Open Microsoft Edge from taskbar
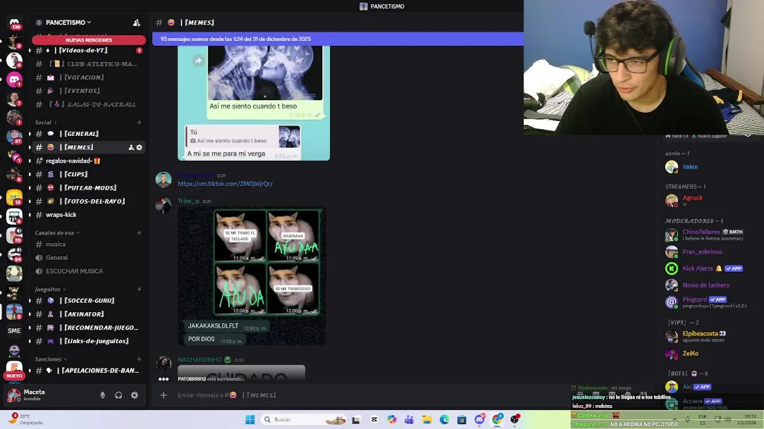Viewport: 764px width, 429px height. [444, 419]
